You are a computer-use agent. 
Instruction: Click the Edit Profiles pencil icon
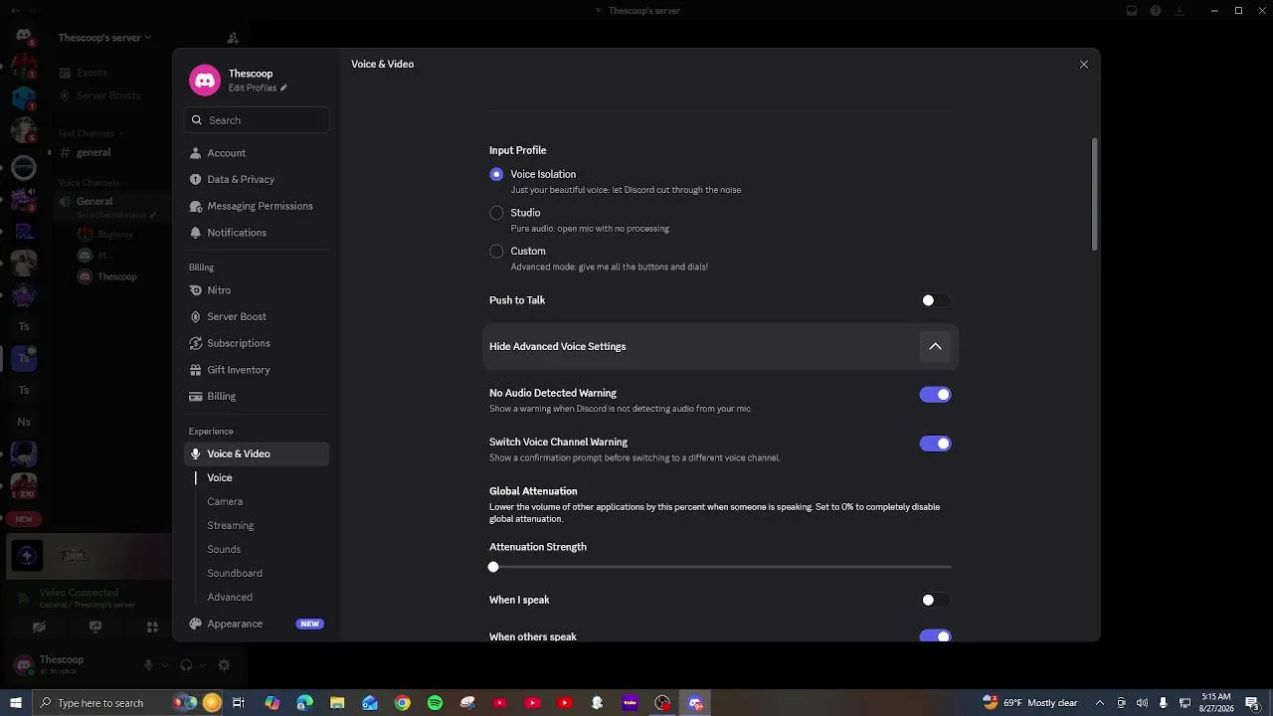(x=283, y=88)
